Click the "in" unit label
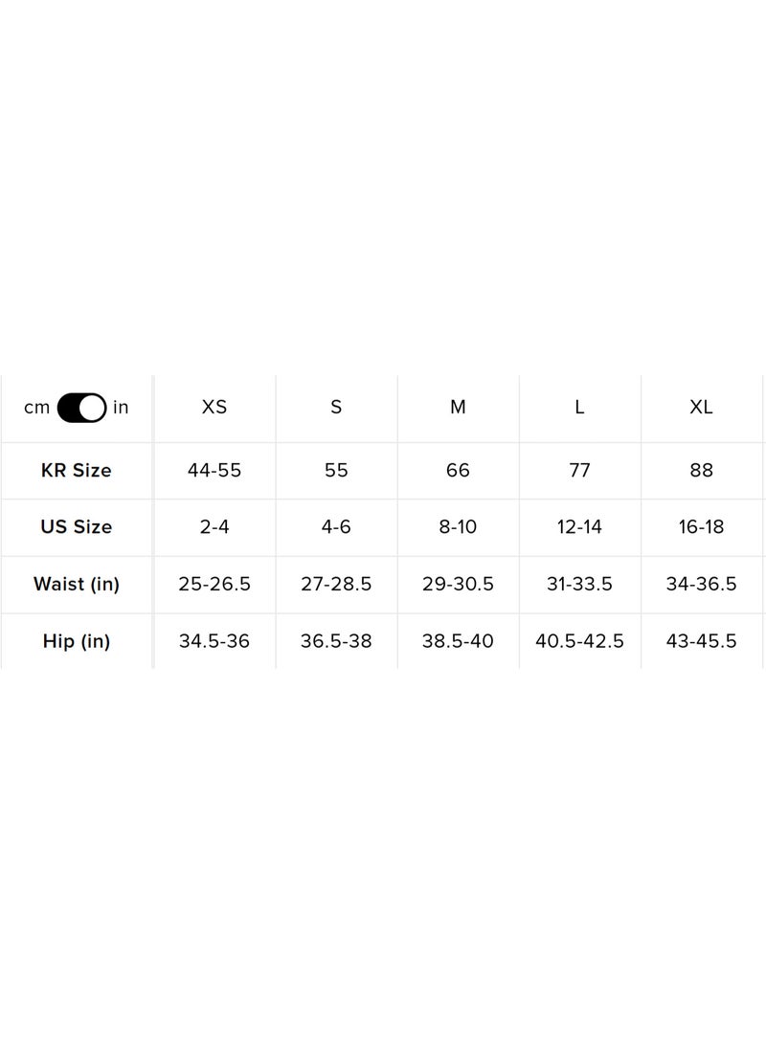766x1044 pixels. [x=121, y=408]
